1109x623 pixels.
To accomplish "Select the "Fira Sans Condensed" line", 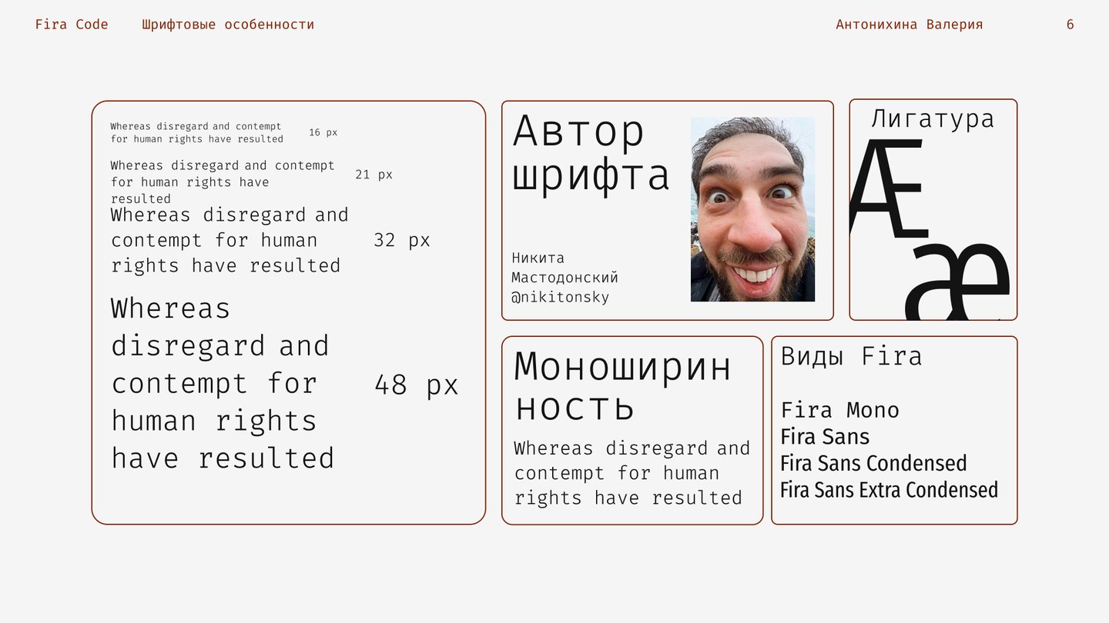I will click(x=873, y=463).
